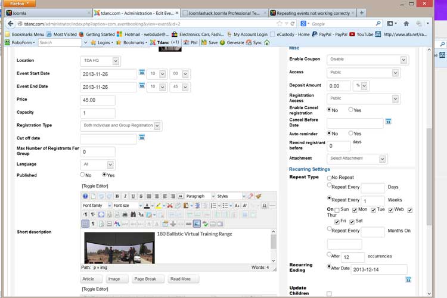The width and height of the screenshot is (447, 298).
Task: Toggle bold formatting in the editor
Action: pyautogui.click(x=117, y=196)
